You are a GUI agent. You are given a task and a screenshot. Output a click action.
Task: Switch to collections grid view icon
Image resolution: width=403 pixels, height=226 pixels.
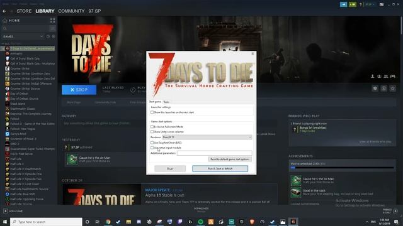[53, 21]
